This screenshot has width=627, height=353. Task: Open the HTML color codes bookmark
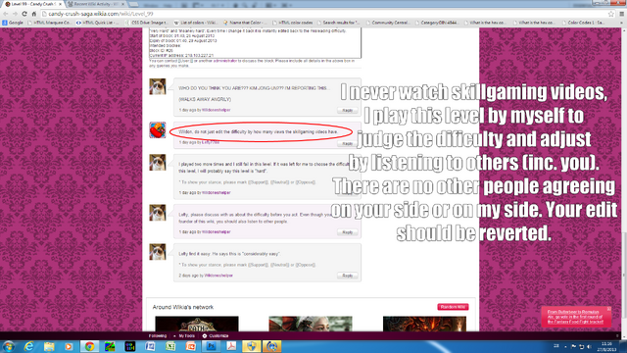[292, 23]
